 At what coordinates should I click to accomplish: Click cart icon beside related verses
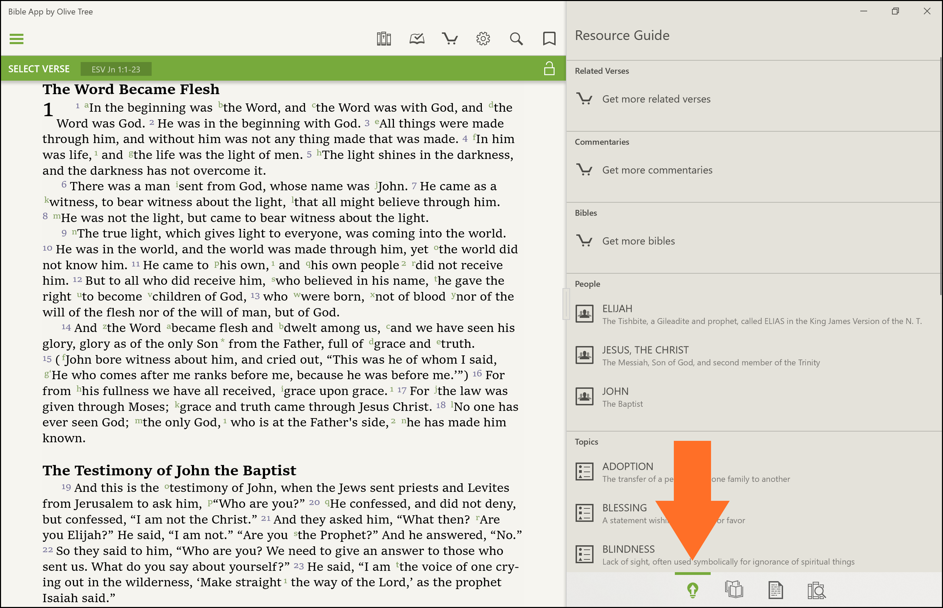tap(585, 99)
